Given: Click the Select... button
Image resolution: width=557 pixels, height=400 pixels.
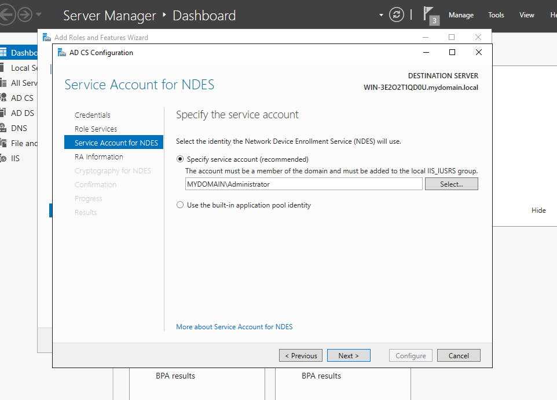Looking at the screenshot, I should pyautogui.click(x=452, y=184).
